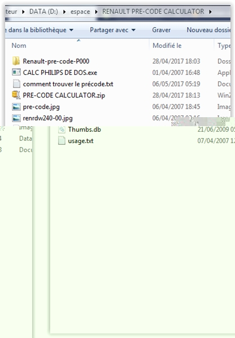
Task: Click the Nouveau dossier button
Action: [209, 30]
